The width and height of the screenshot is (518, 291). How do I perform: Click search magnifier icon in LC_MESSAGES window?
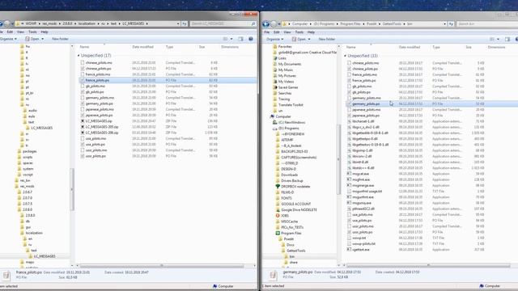(253, 23)
